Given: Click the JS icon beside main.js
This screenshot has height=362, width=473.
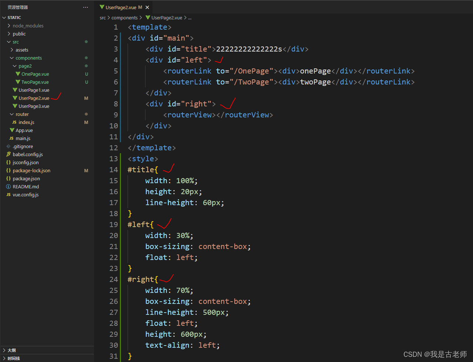Looking at the screenshot, I should (11, 138).
